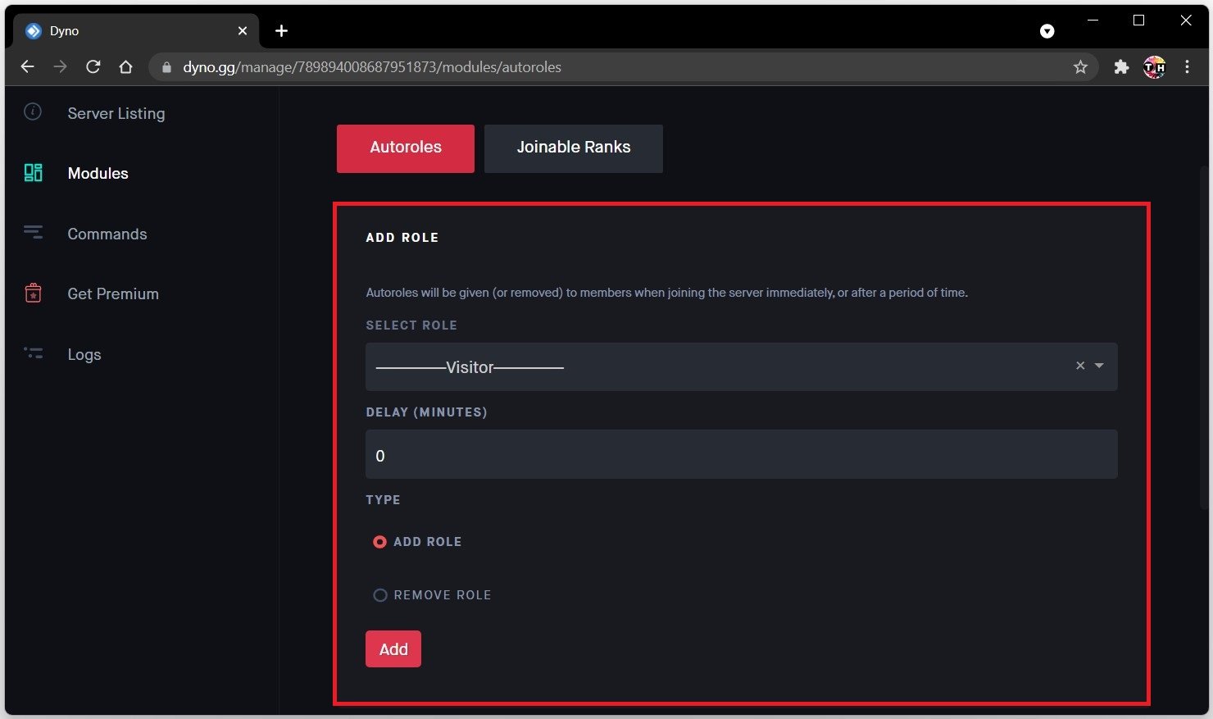Clear the selected Visitor role
The height and width of the screenshot is (719, 1213).
point(1080,366)
